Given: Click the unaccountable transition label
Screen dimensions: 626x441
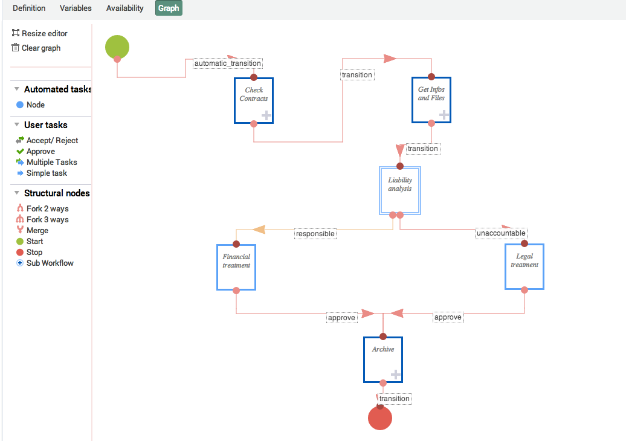Looking at the screenshot, I should 501,233.
